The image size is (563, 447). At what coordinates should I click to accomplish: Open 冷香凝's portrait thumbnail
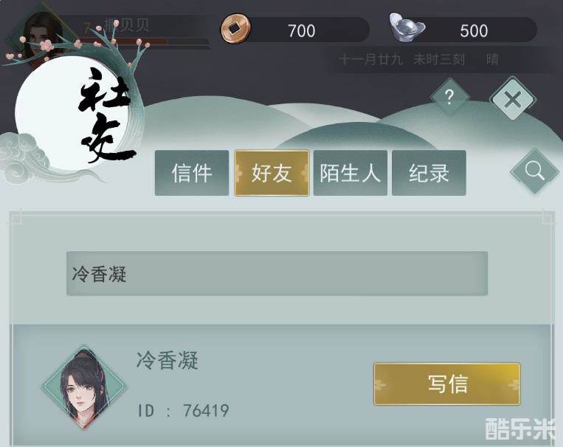click(84, 387)
